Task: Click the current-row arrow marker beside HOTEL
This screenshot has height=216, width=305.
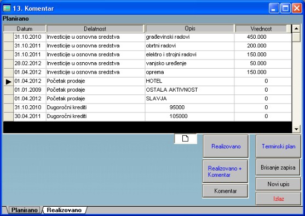Action: point(8,82)
